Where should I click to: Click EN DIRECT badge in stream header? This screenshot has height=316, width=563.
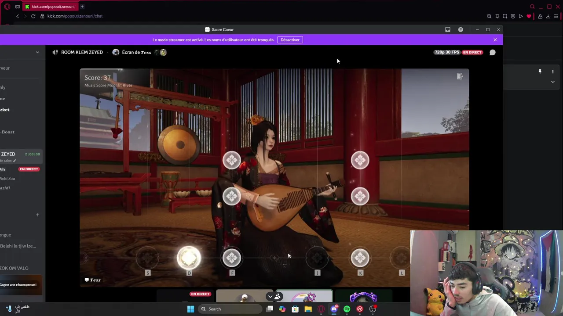point(472,52)
